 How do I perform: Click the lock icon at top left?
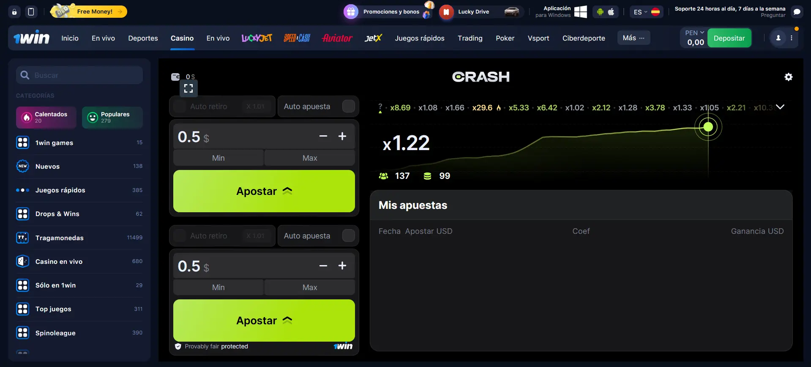tap(14, 12)
